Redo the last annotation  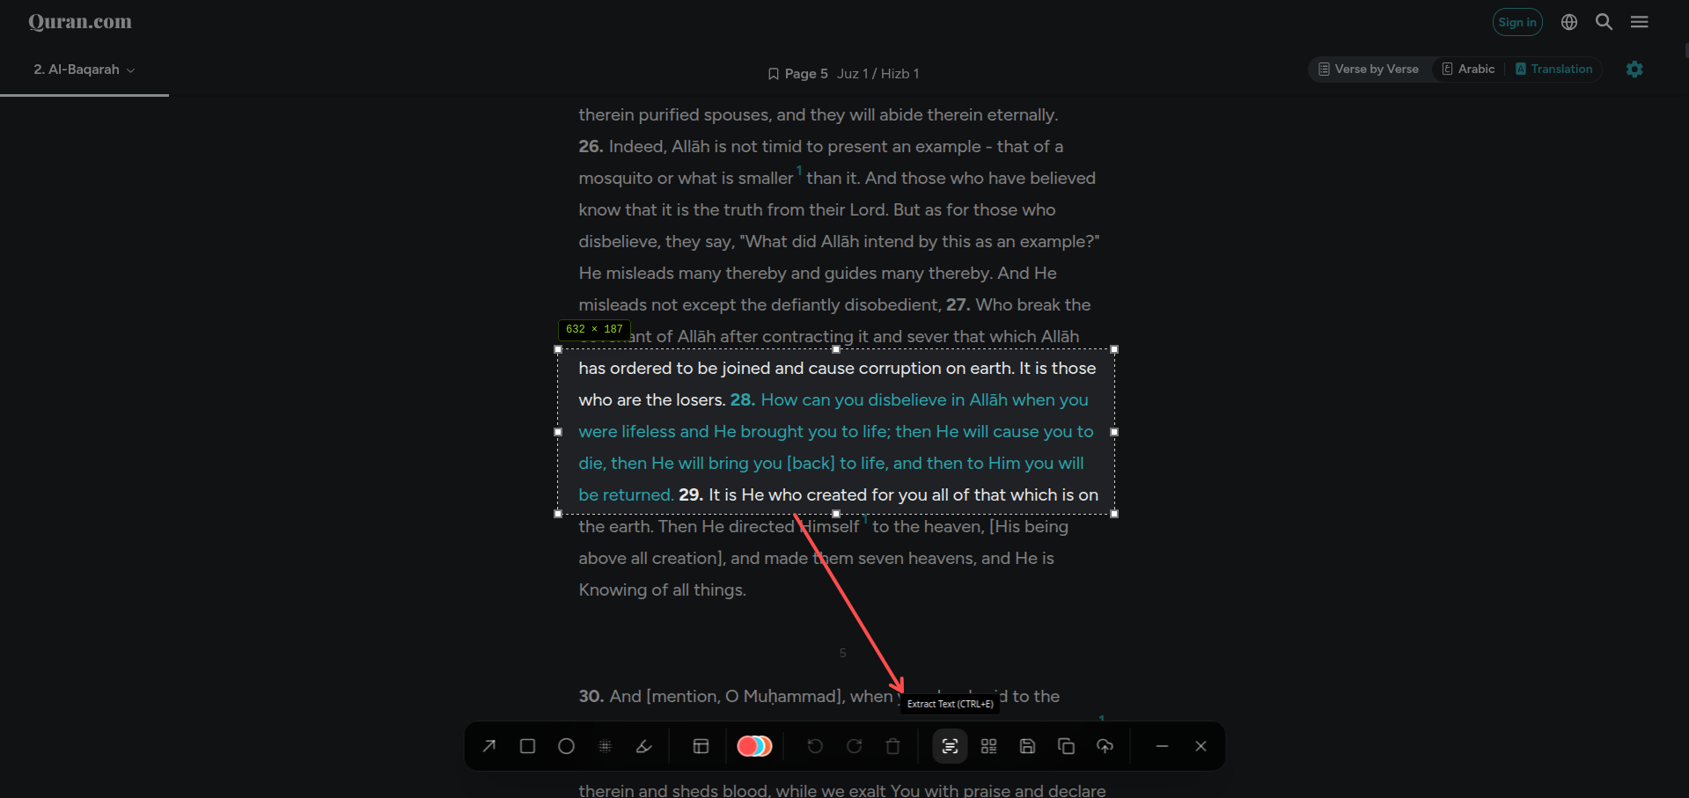tap(854, 746)
